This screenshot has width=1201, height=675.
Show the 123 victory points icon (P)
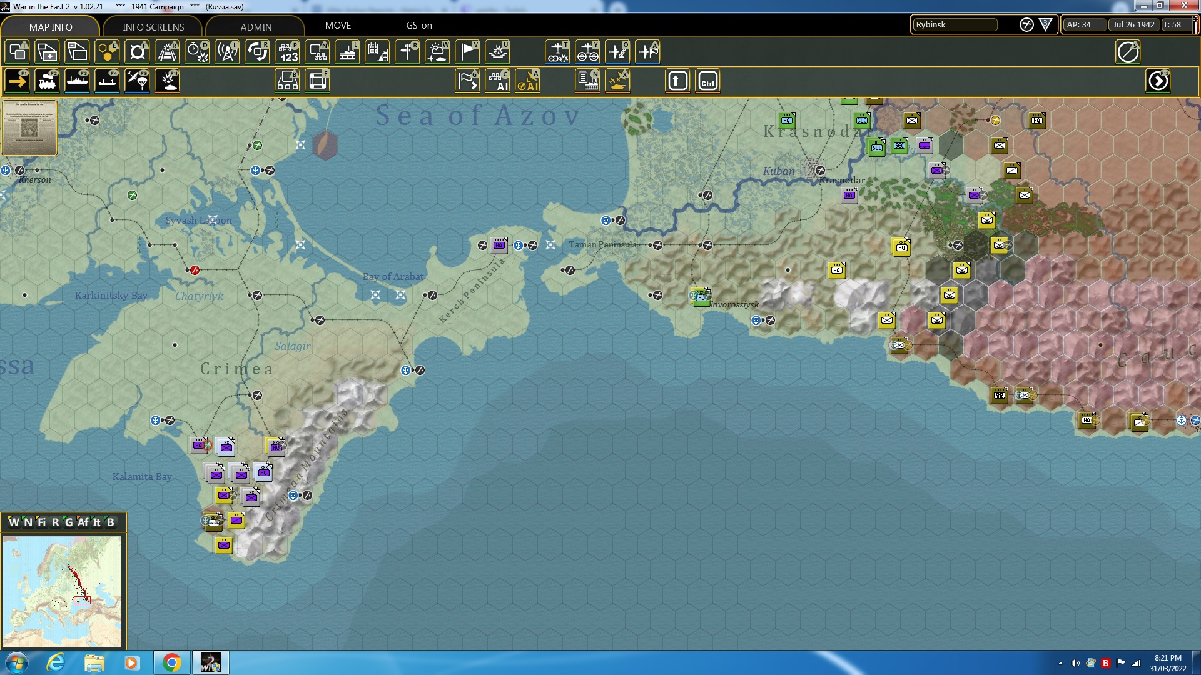coord(287,52)
